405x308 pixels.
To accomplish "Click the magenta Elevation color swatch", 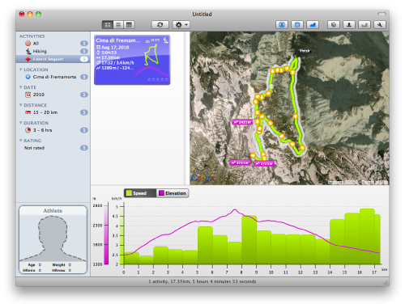I will [161, 193].
